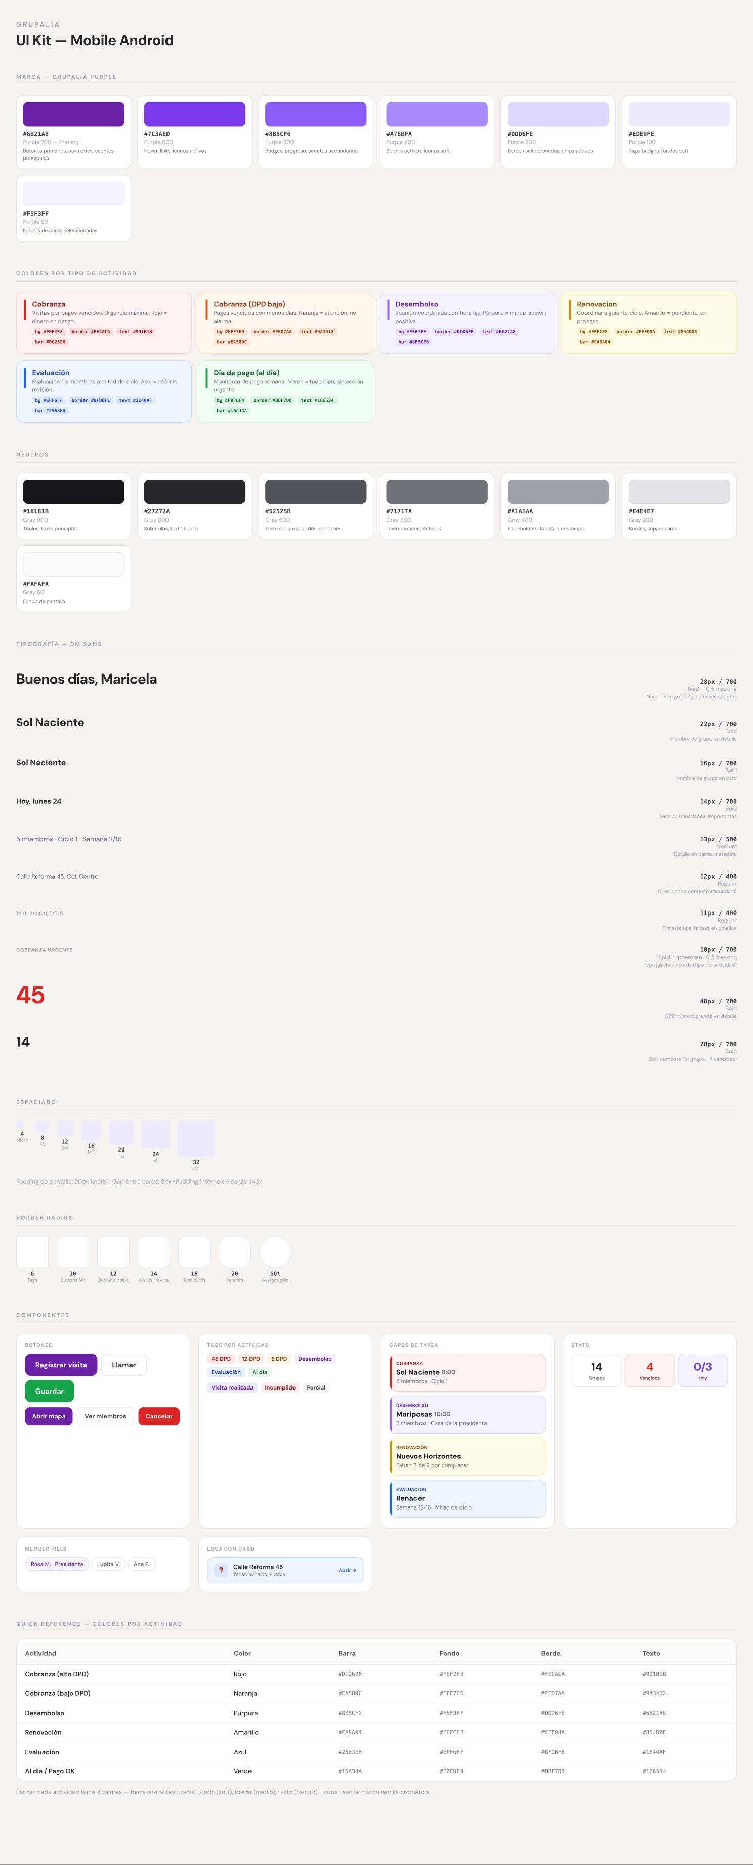753x1865 pixels.
Task: Click the 14 Grupos stat tile
Action: point(596,1370)
